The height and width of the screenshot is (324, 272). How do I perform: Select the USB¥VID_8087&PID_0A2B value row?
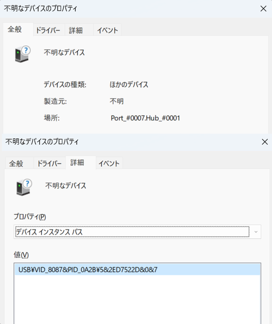pyautogui.click(x=137, y=269)
